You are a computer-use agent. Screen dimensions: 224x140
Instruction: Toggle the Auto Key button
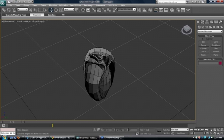point(167,130)
